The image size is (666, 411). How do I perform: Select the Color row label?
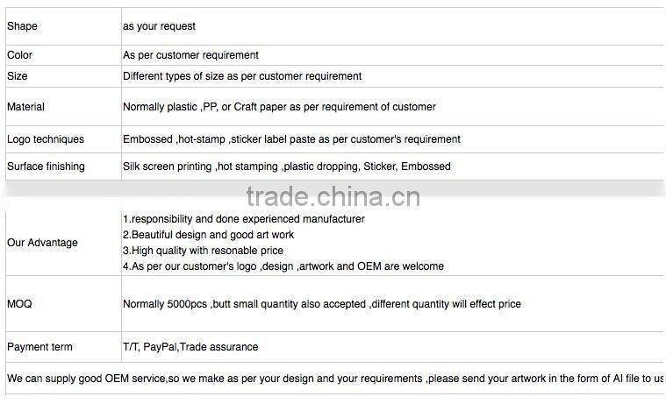19,55
